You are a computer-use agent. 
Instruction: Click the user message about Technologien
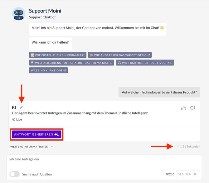159,92
